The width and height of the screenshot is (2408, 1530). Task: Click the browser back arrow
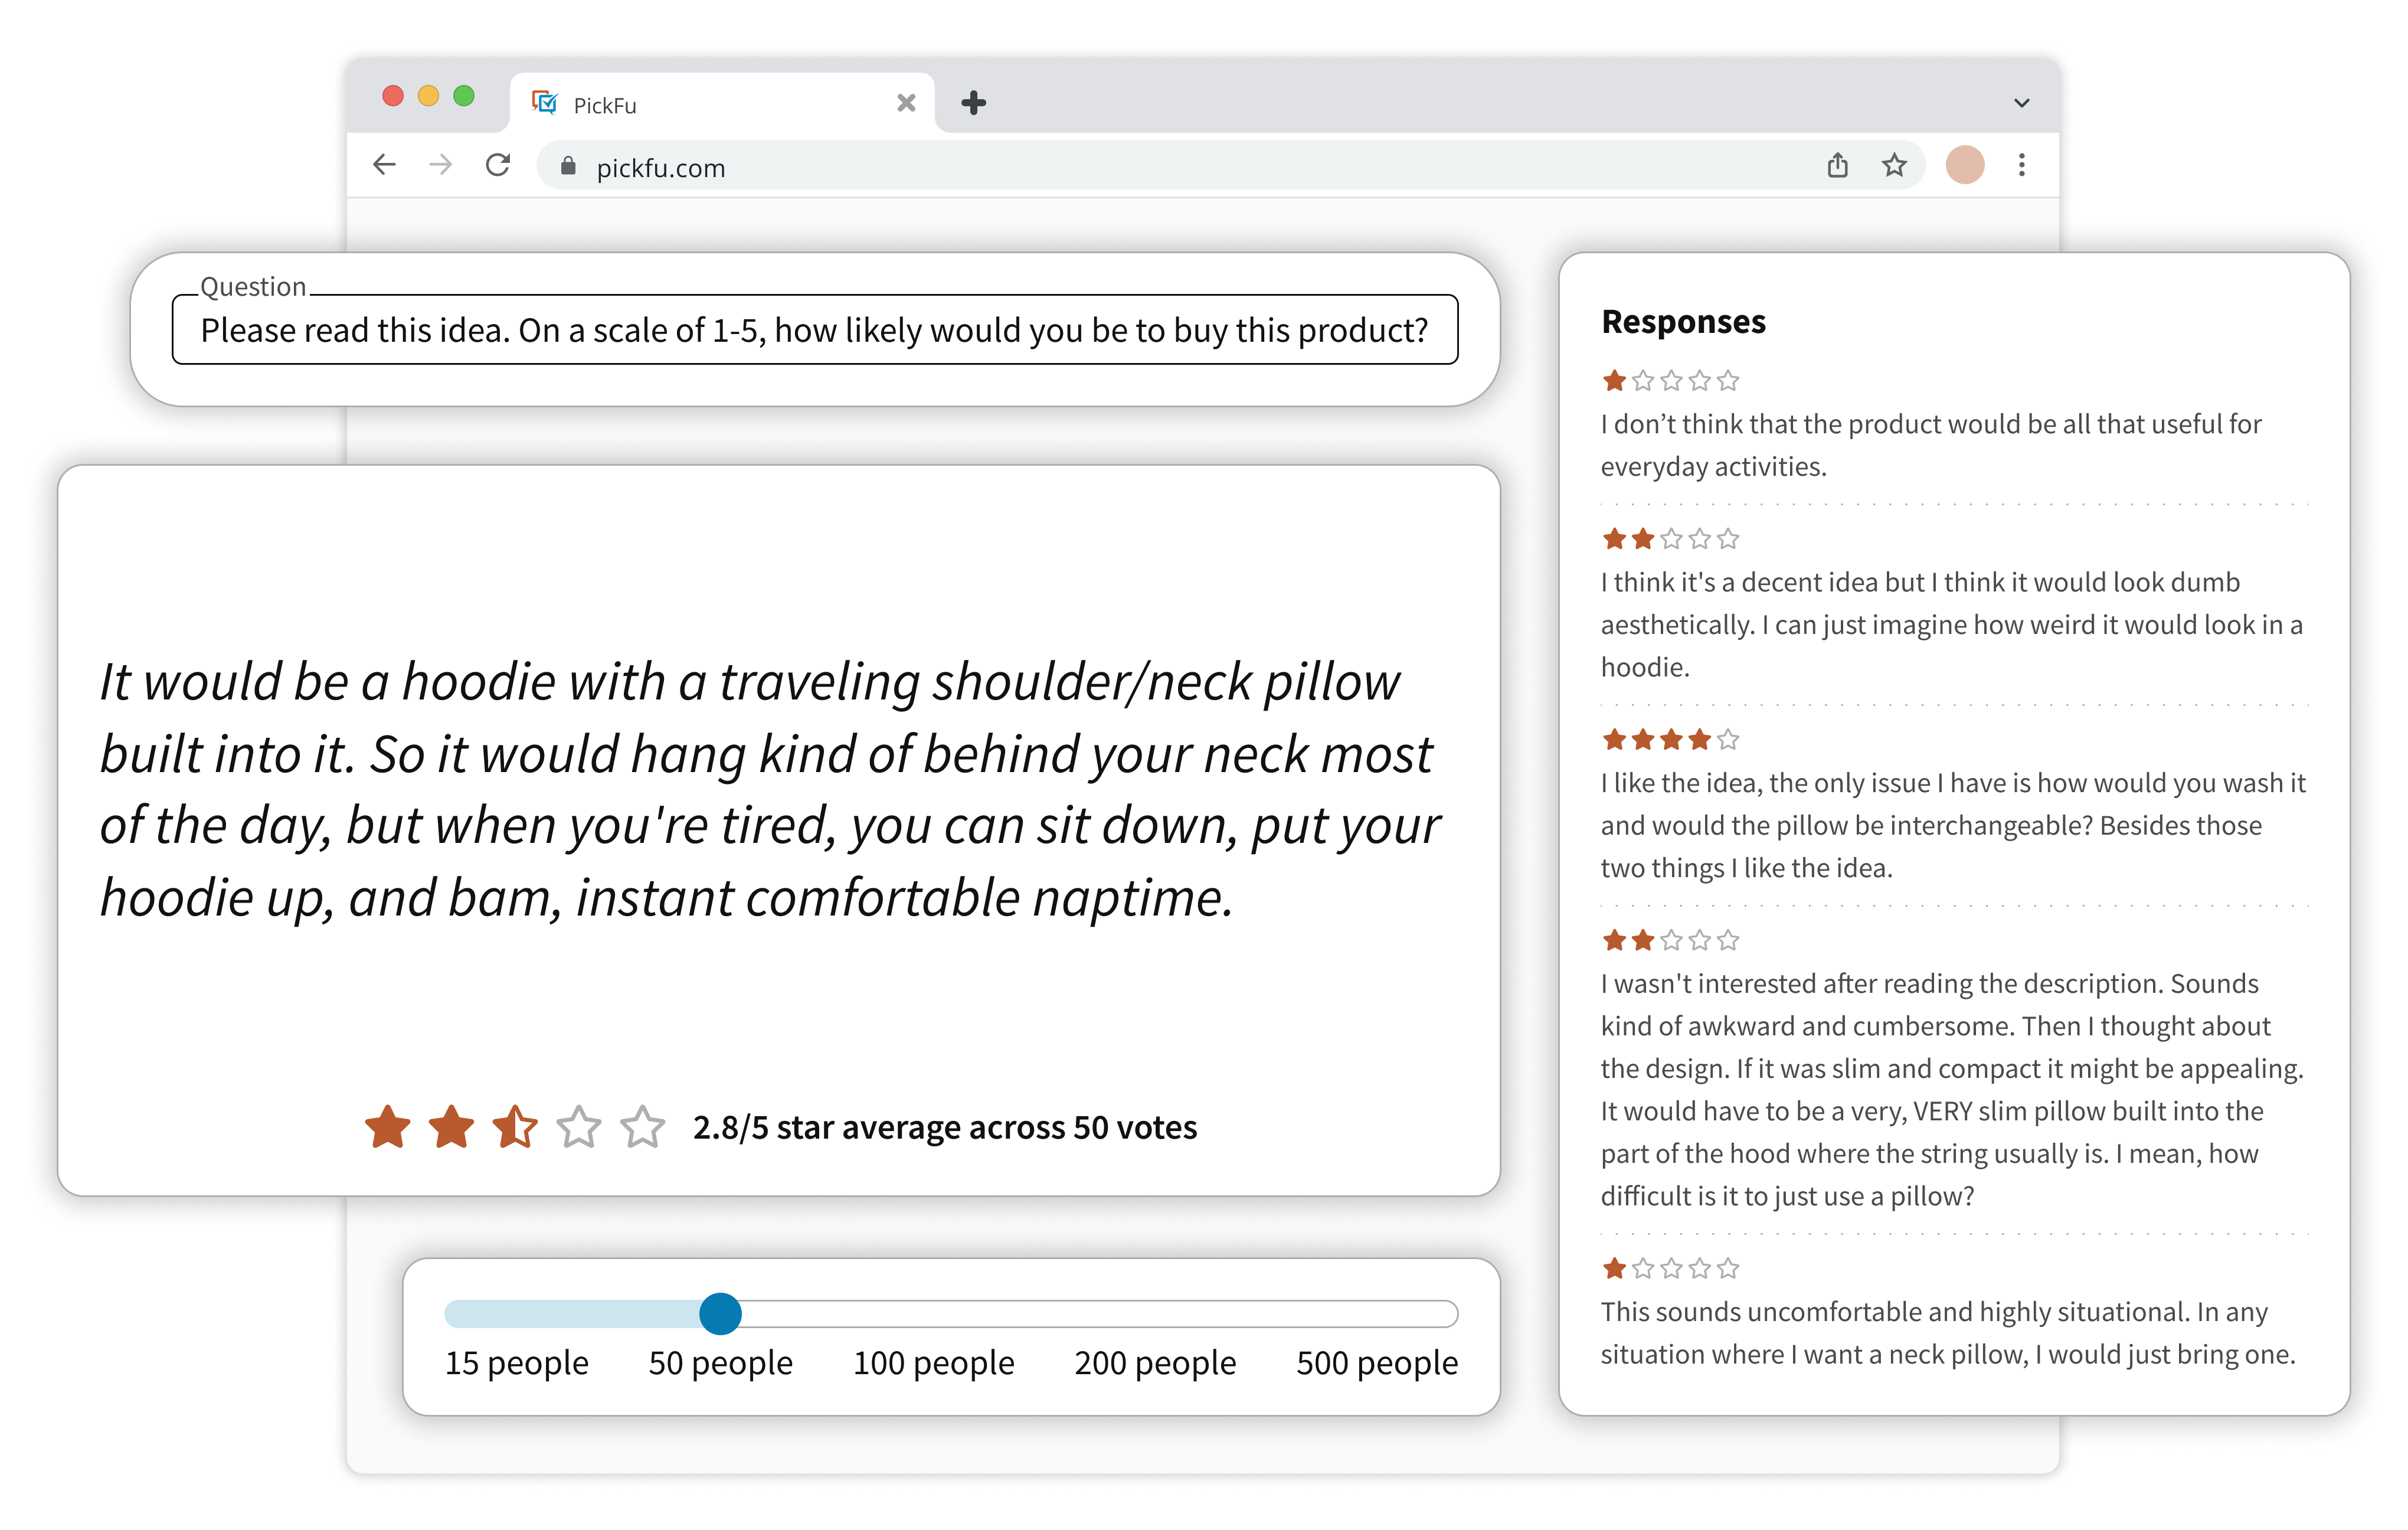coord(385,165)
